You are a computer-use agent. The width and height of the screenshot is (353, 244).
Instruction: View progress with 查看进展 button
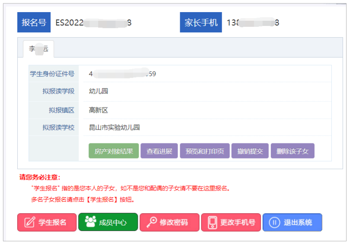[x=159, y=151]
